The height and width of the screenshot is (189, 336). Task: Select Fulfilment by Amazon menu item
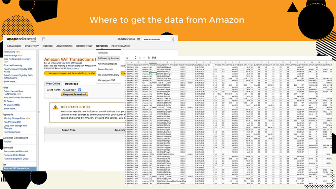[108, 58]
